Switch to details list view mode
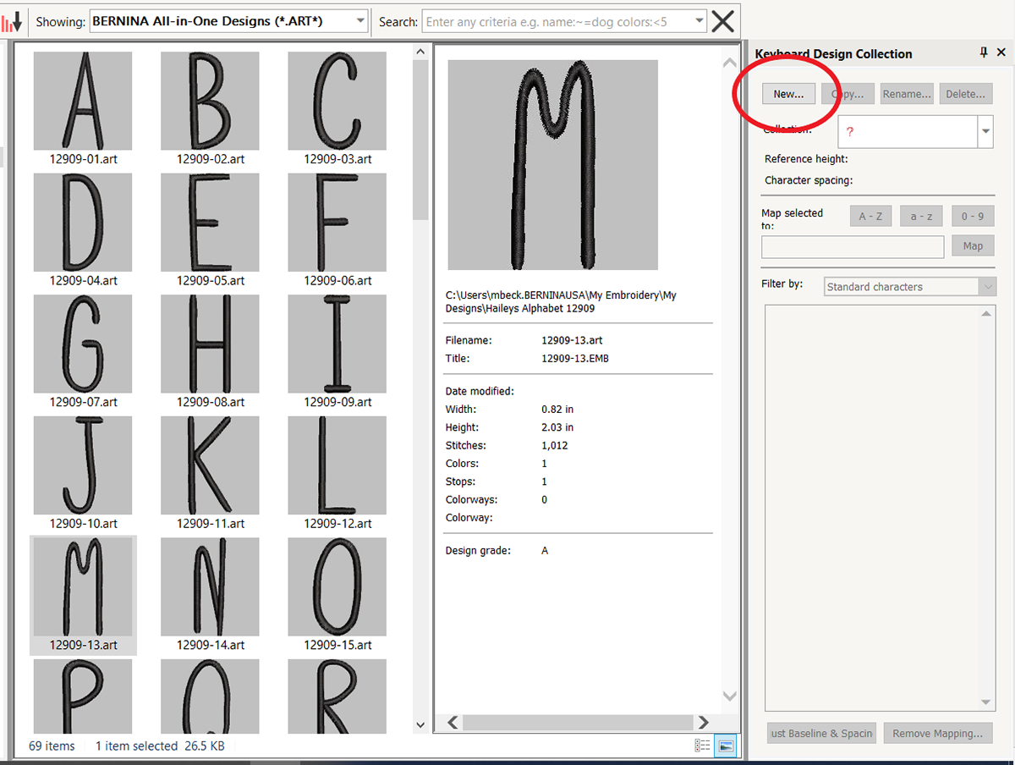 (703, 746)
